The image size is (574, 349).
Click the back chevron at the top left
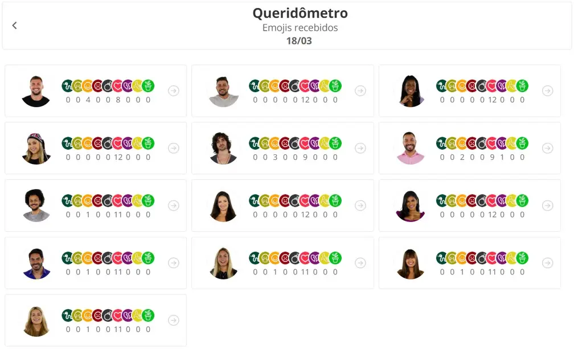[14, 25]
